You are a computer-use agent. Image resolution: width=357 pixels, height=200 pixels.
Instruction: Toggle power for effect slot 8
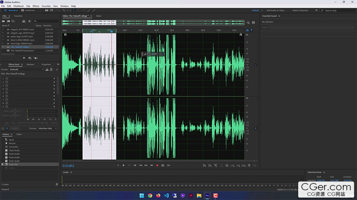(7, 103)
